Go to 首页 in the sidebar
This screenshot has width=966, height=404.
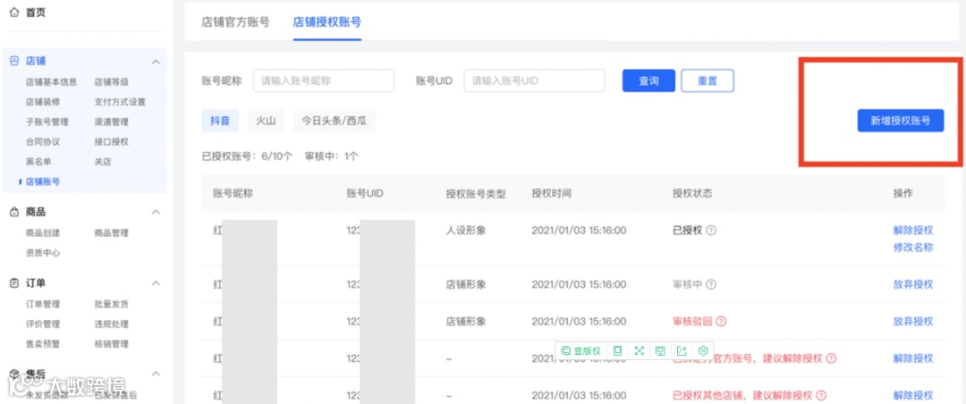pos(35,13)
